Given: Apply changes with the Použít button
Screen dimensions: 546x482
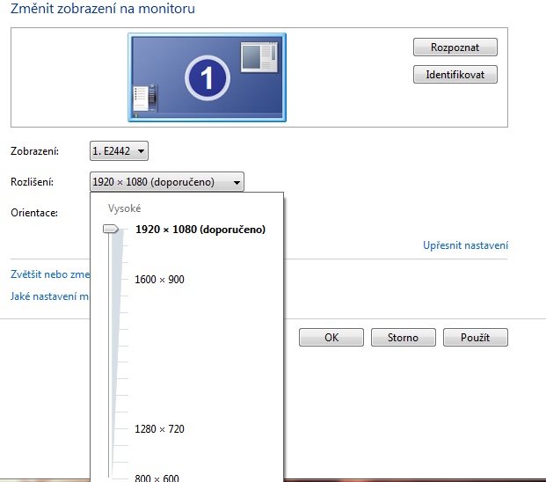Looking at the screenshot, I should coord(476,338).
